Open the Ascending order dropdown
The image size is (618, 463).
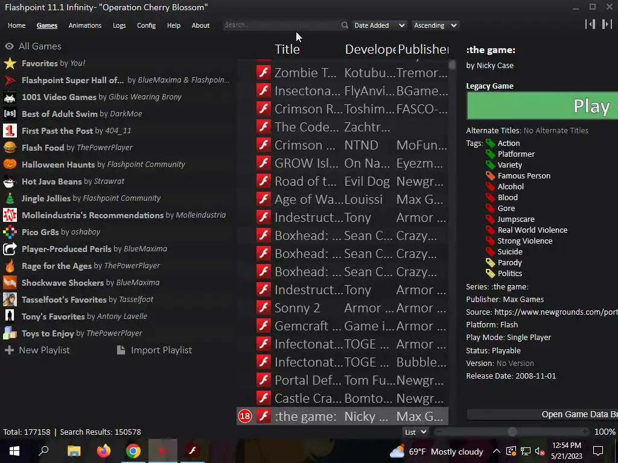(435, 25)
